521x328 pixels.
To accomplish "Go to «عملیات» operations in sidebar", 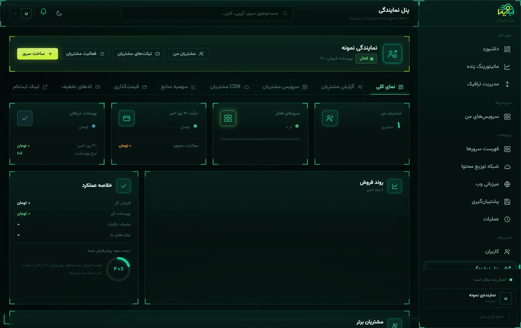I will coord(470,219).
